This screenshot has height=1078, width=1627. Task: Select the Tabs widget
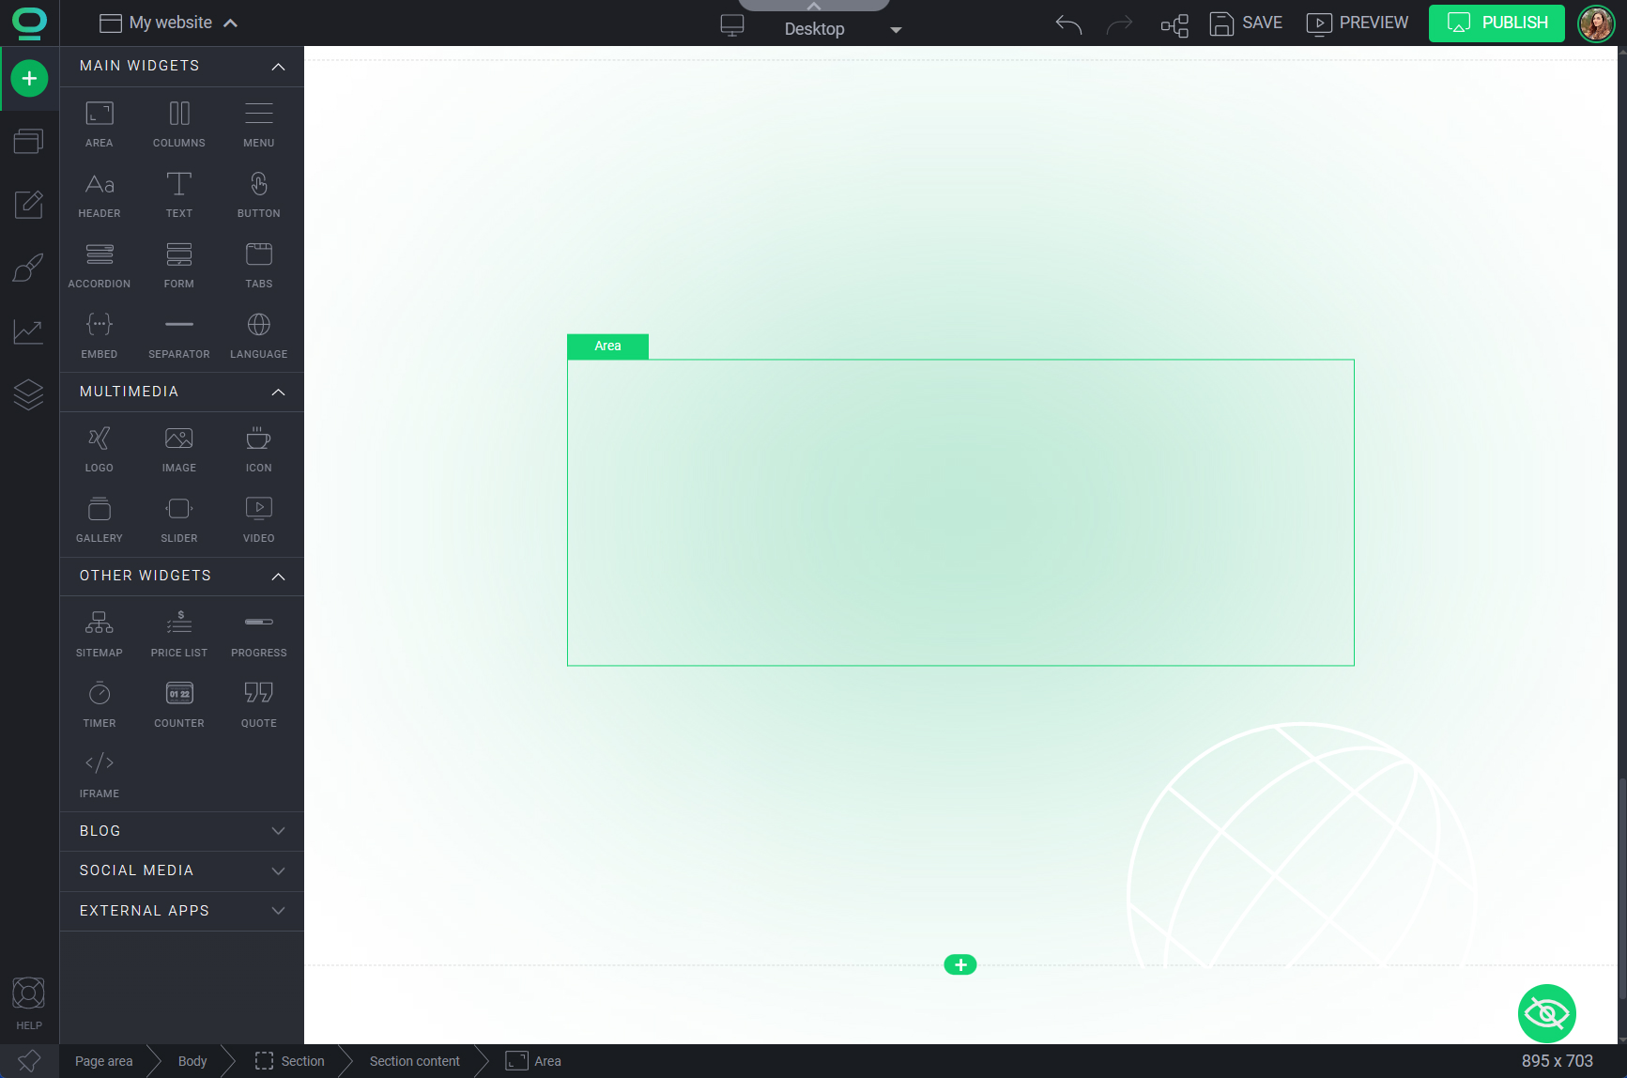click(x=259, y=265)
